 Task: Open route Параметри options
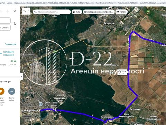[10, 44]
